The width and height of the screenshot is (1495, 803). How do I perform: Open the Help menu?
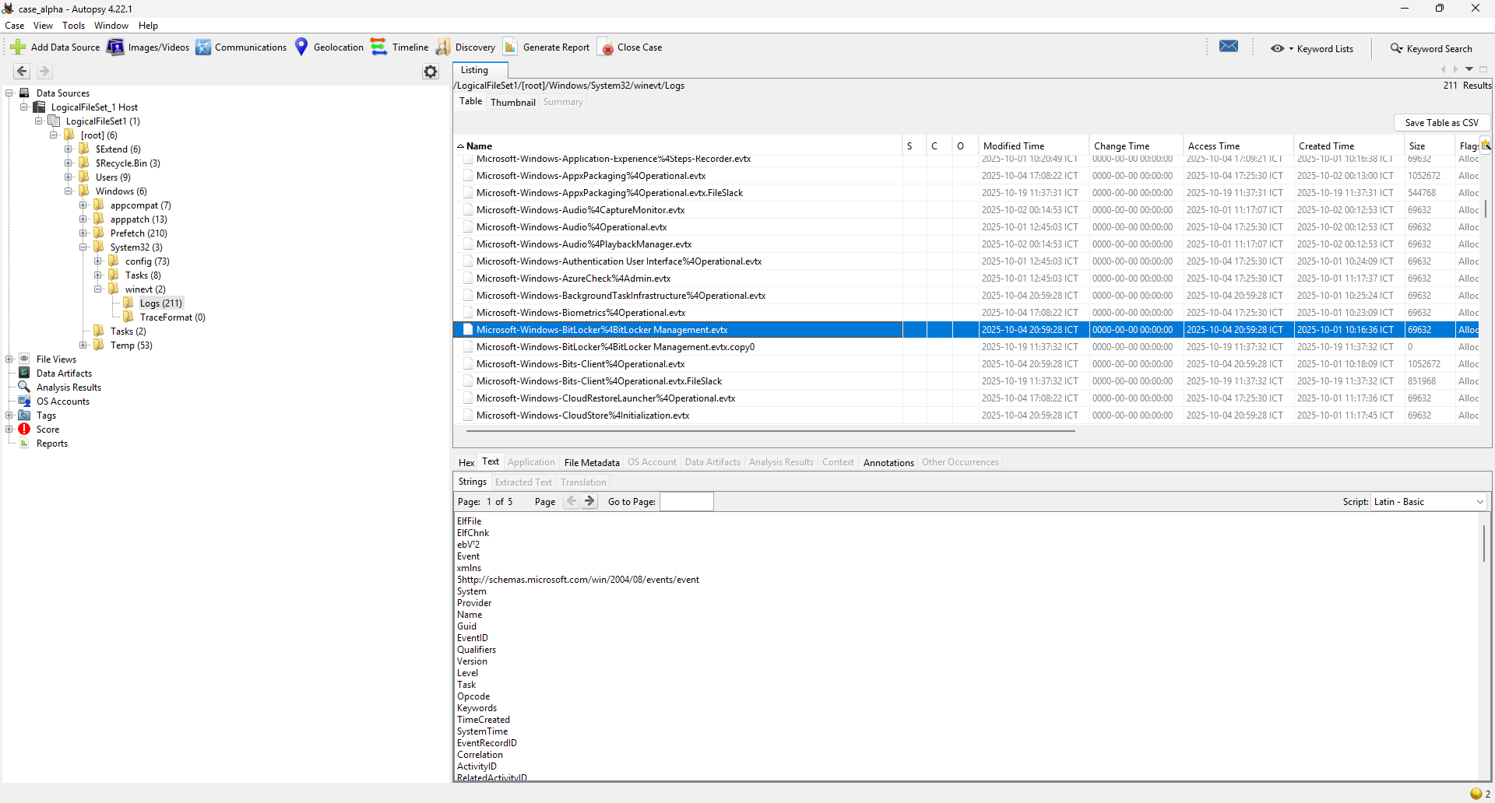tap(148, 26)
